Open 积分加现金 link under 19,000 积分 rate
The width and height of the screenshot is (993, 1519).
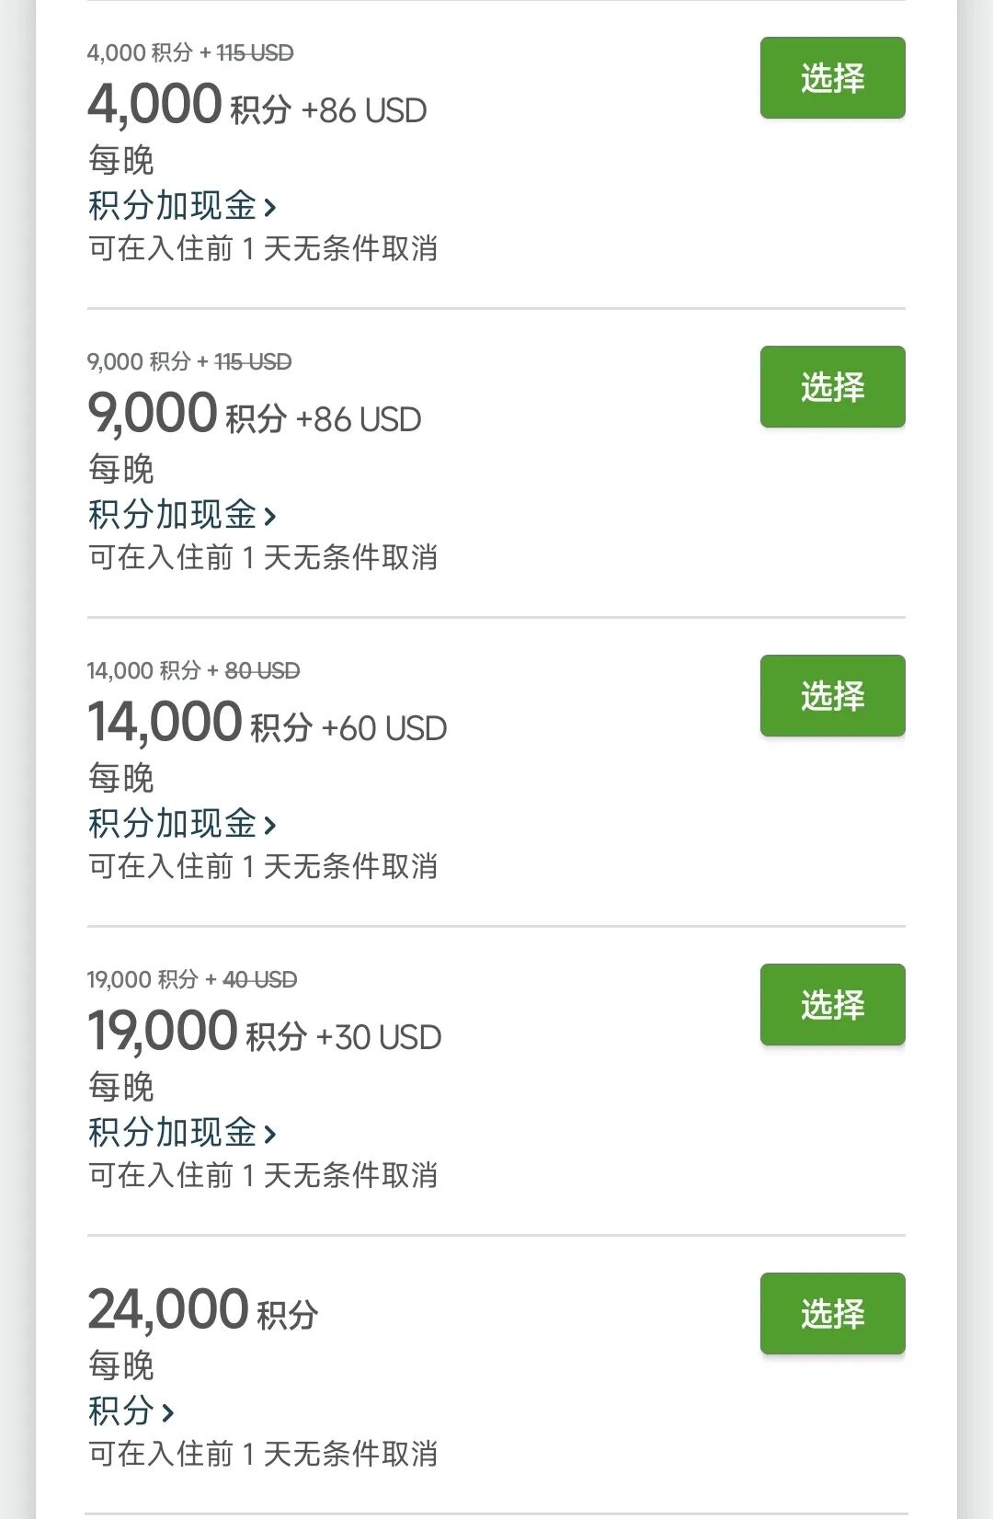click(x=172, y=1133)
